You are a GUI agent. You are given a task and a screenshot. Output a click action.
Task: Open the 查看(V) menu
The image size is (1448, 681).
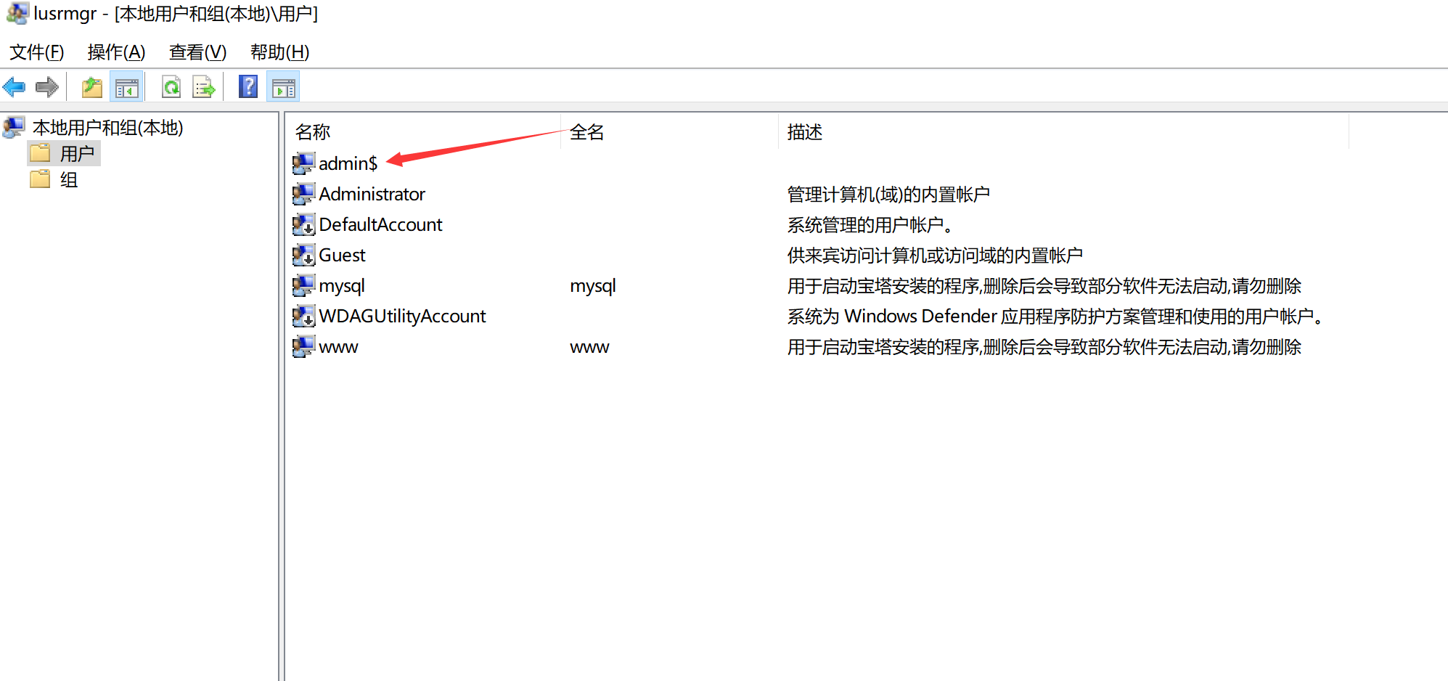[x=197, y=52]
